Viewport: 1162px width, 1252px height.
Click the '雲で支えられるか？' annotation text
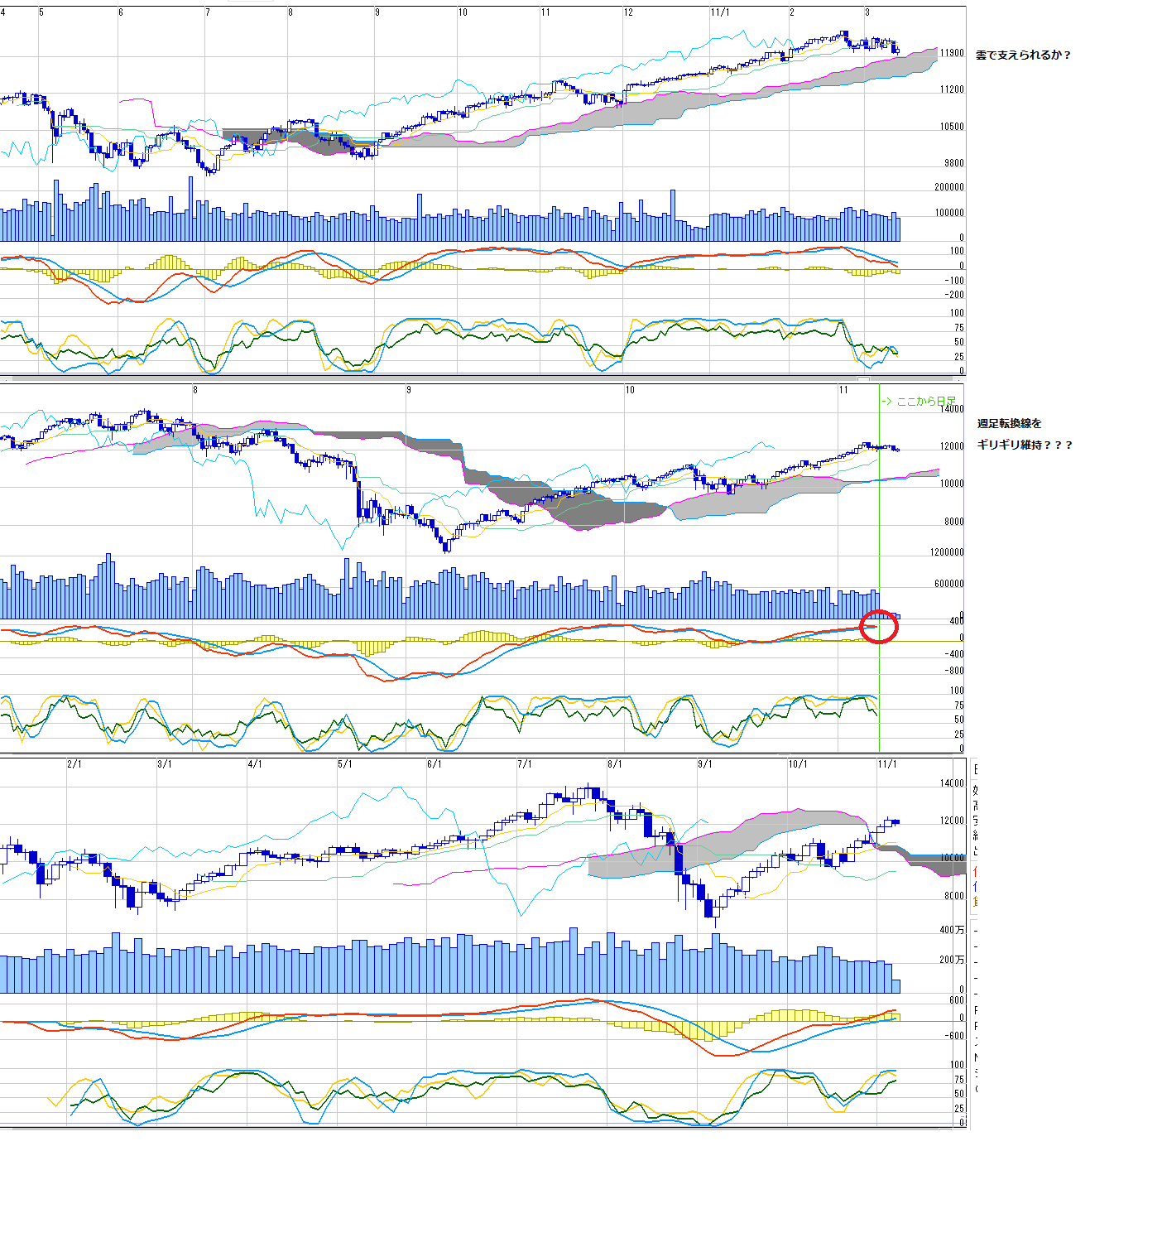pos(1023,55)
